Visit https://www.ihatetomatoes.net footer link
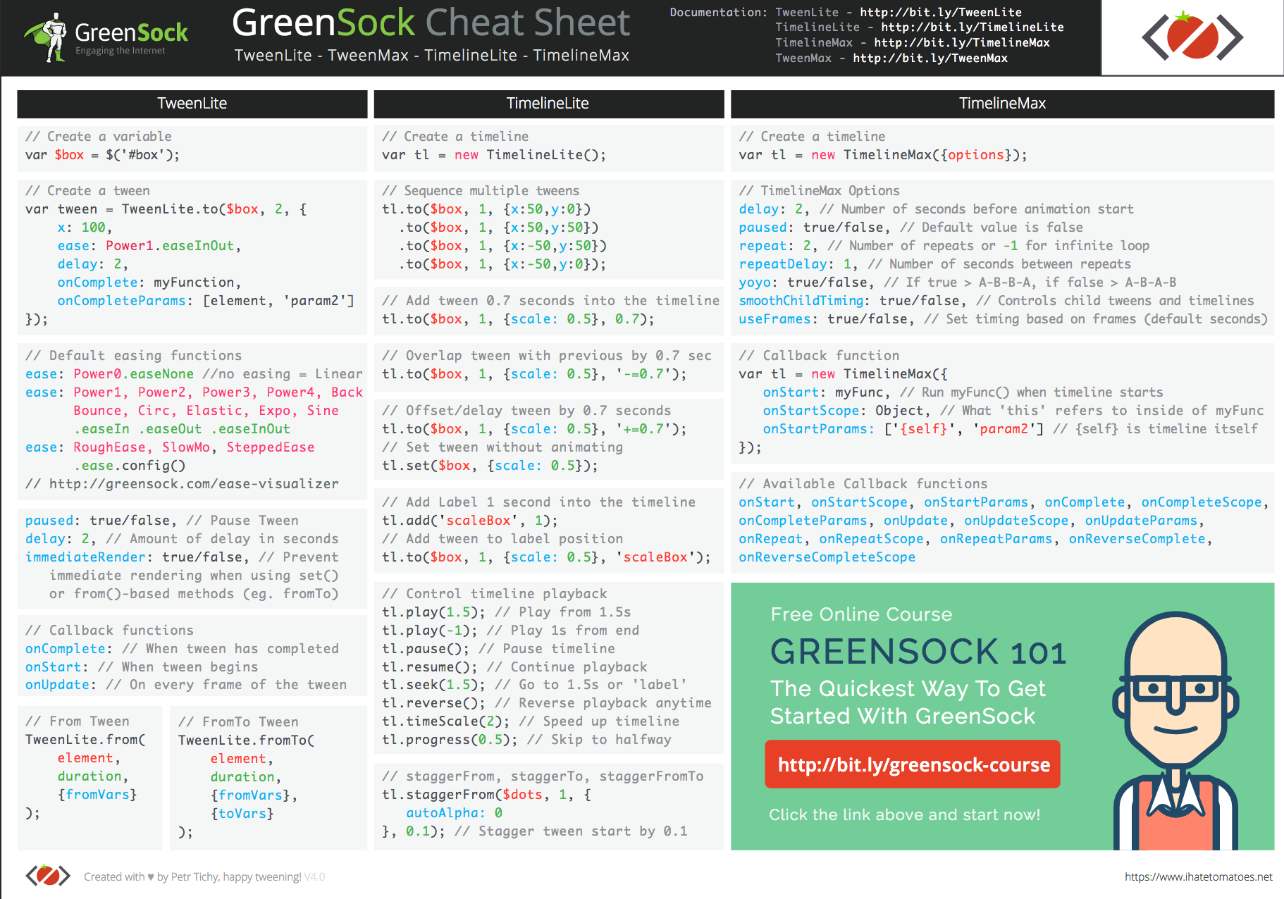 (1198, 876)
